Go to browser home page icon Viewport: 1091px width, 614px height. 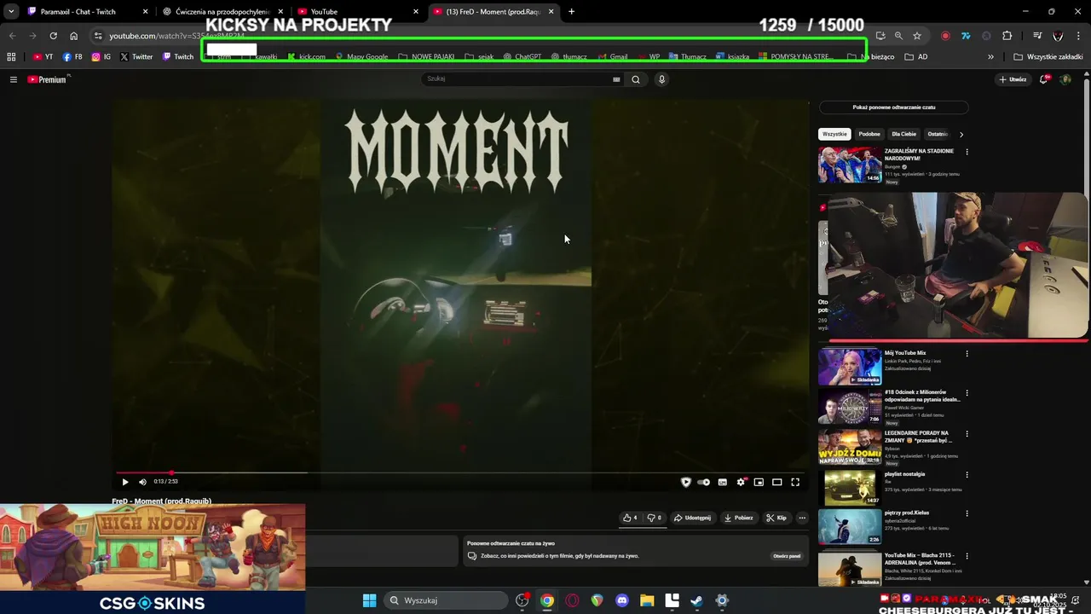click(x=73, y=36)
